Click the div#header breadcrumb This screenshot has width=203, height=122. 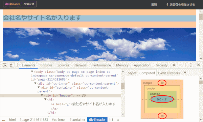[97, 120]
